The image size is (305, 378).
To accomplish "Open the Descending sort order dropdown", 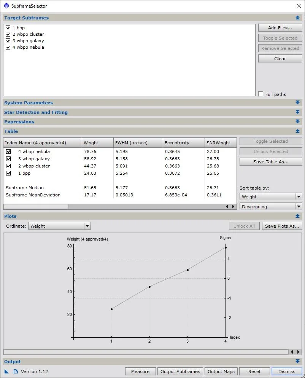I will [271, 207].
